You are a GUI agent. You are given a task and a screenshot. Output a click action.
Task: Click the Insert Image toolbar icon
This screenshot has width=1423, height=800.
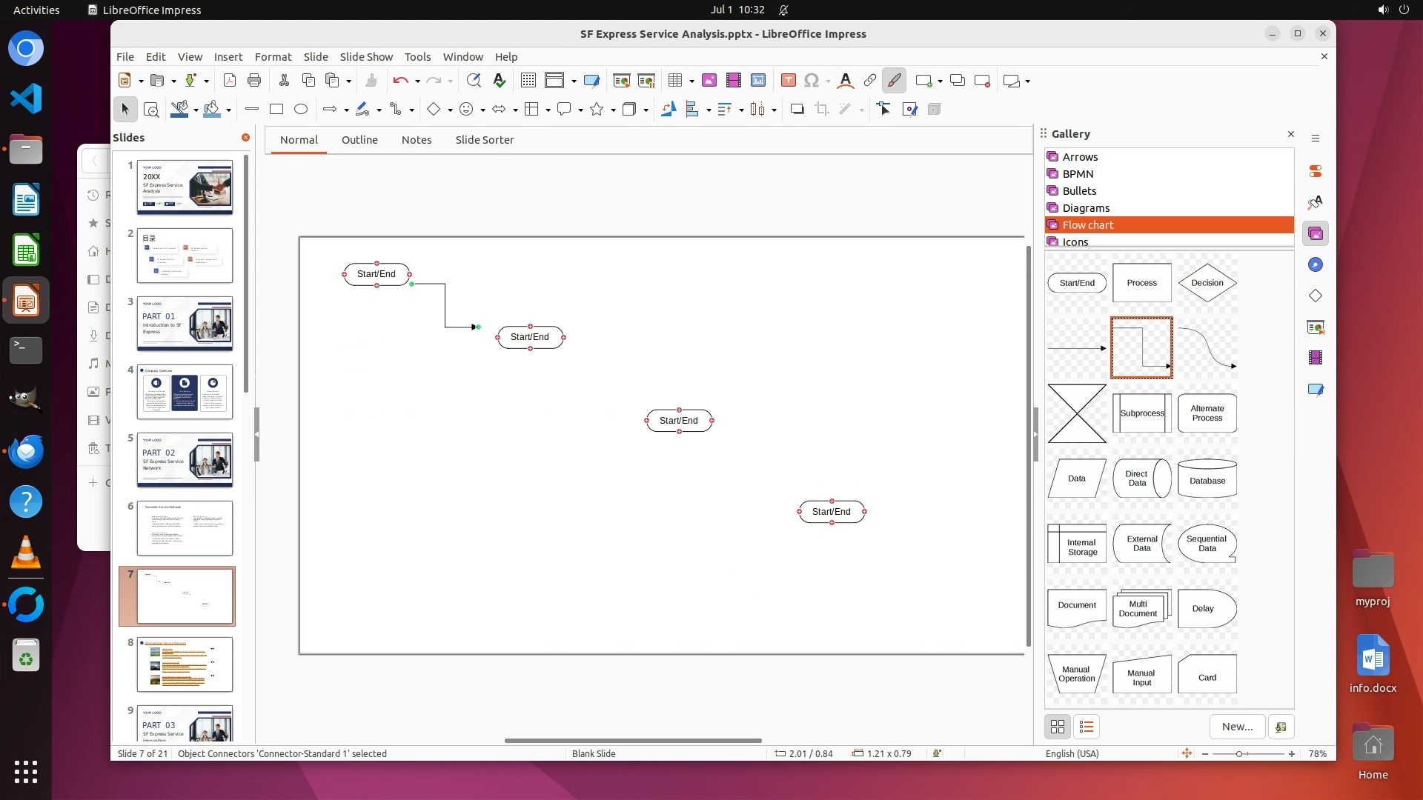(709, 81)
